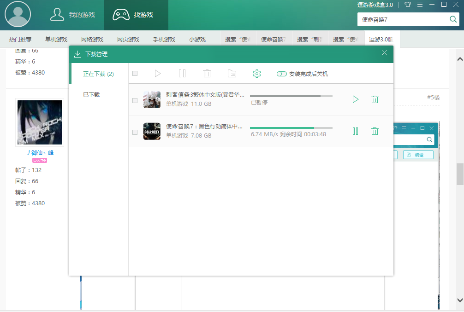The image size is (464, 312).
Task: Open 手机游戏 category
Action: coord(164,39)
